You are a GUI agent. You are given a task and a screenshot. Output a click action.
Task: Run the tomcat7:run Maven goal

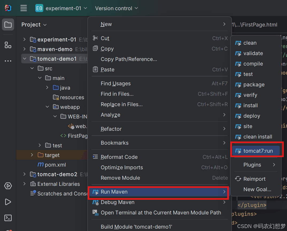click(x=258, y=151)
